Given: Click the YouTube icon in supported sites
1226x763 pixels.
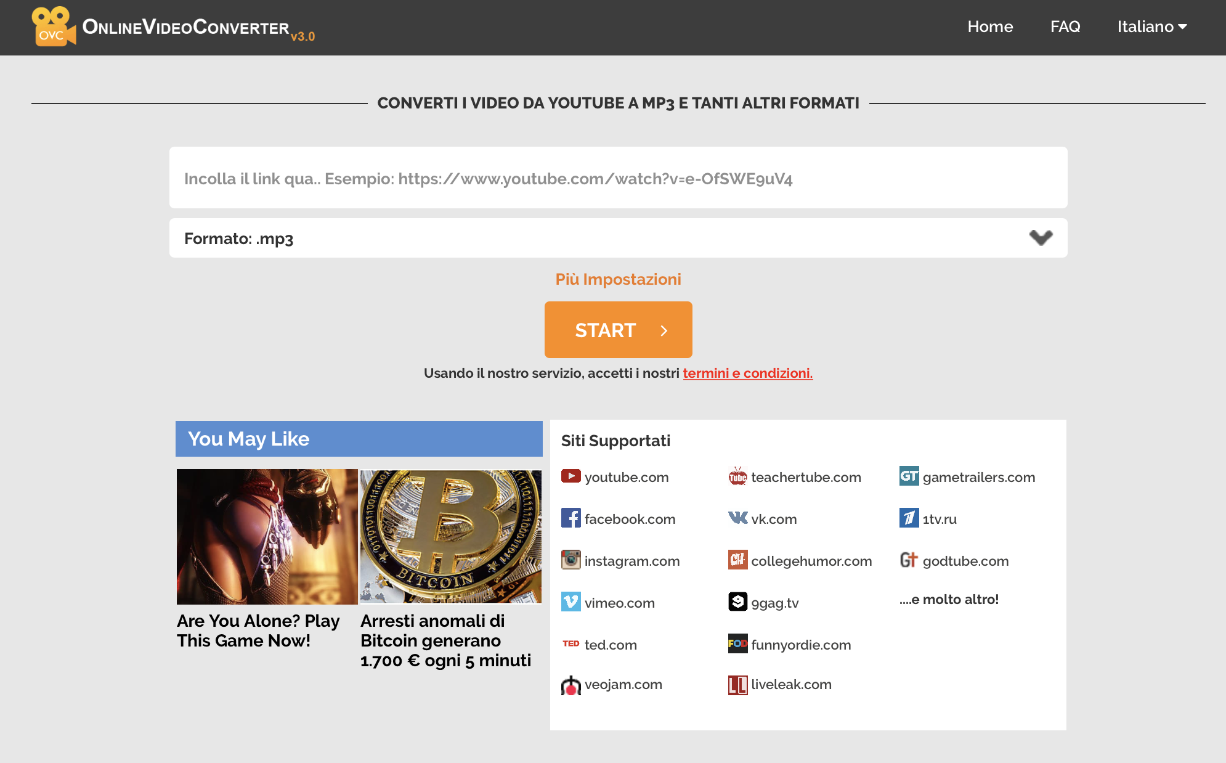Looking at the screenshot, I should tap(570, 476).
